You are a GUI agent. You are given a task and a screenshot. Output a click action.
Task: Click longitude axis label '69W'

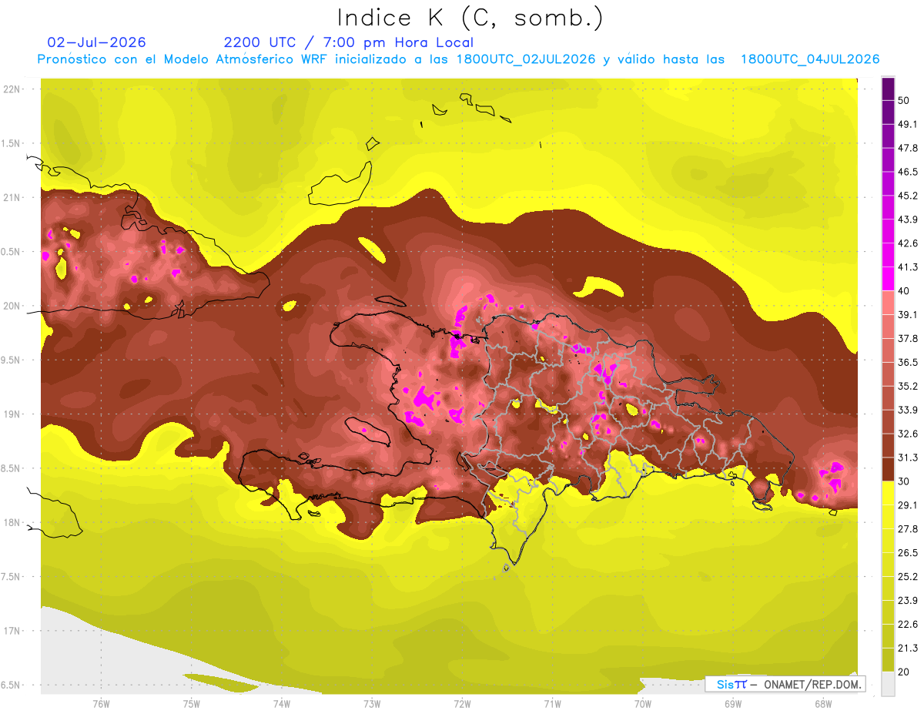pyautogui.click(x=732, y=703)
